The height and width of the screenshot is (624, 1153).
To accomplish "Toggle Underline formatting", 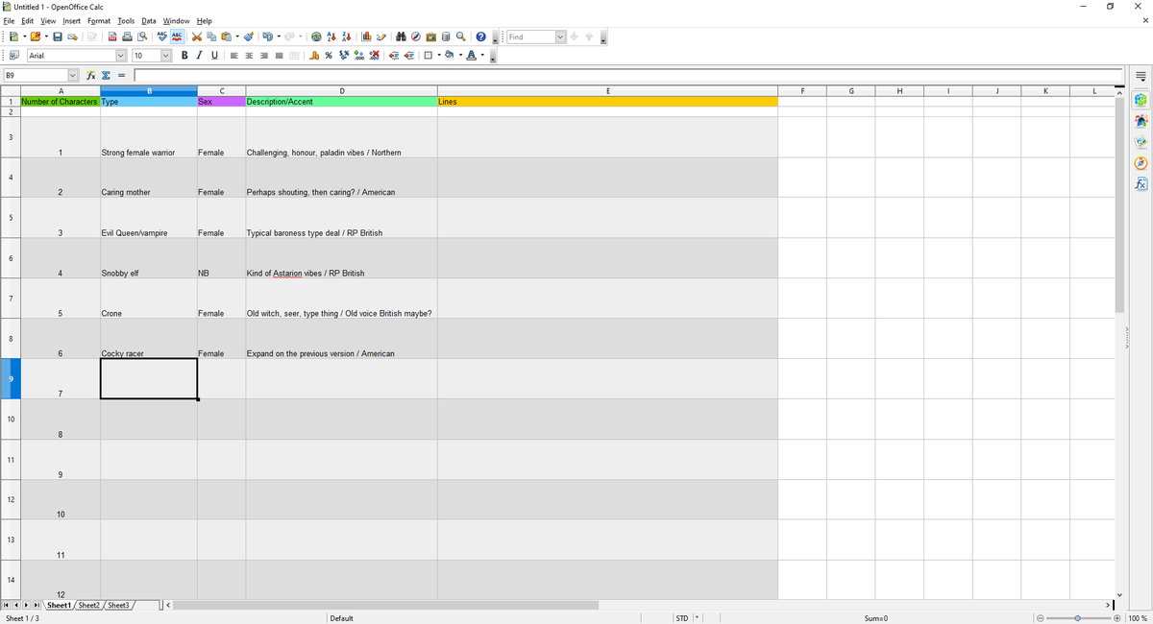I will point(214,55).
